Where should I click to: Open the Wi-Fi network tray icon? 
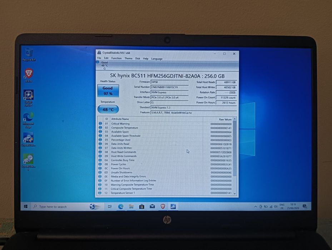[271, 207]
